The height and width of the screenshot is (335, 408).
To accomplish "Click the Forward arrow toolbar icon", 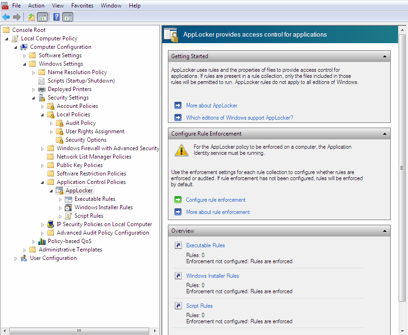I will 17,17.
